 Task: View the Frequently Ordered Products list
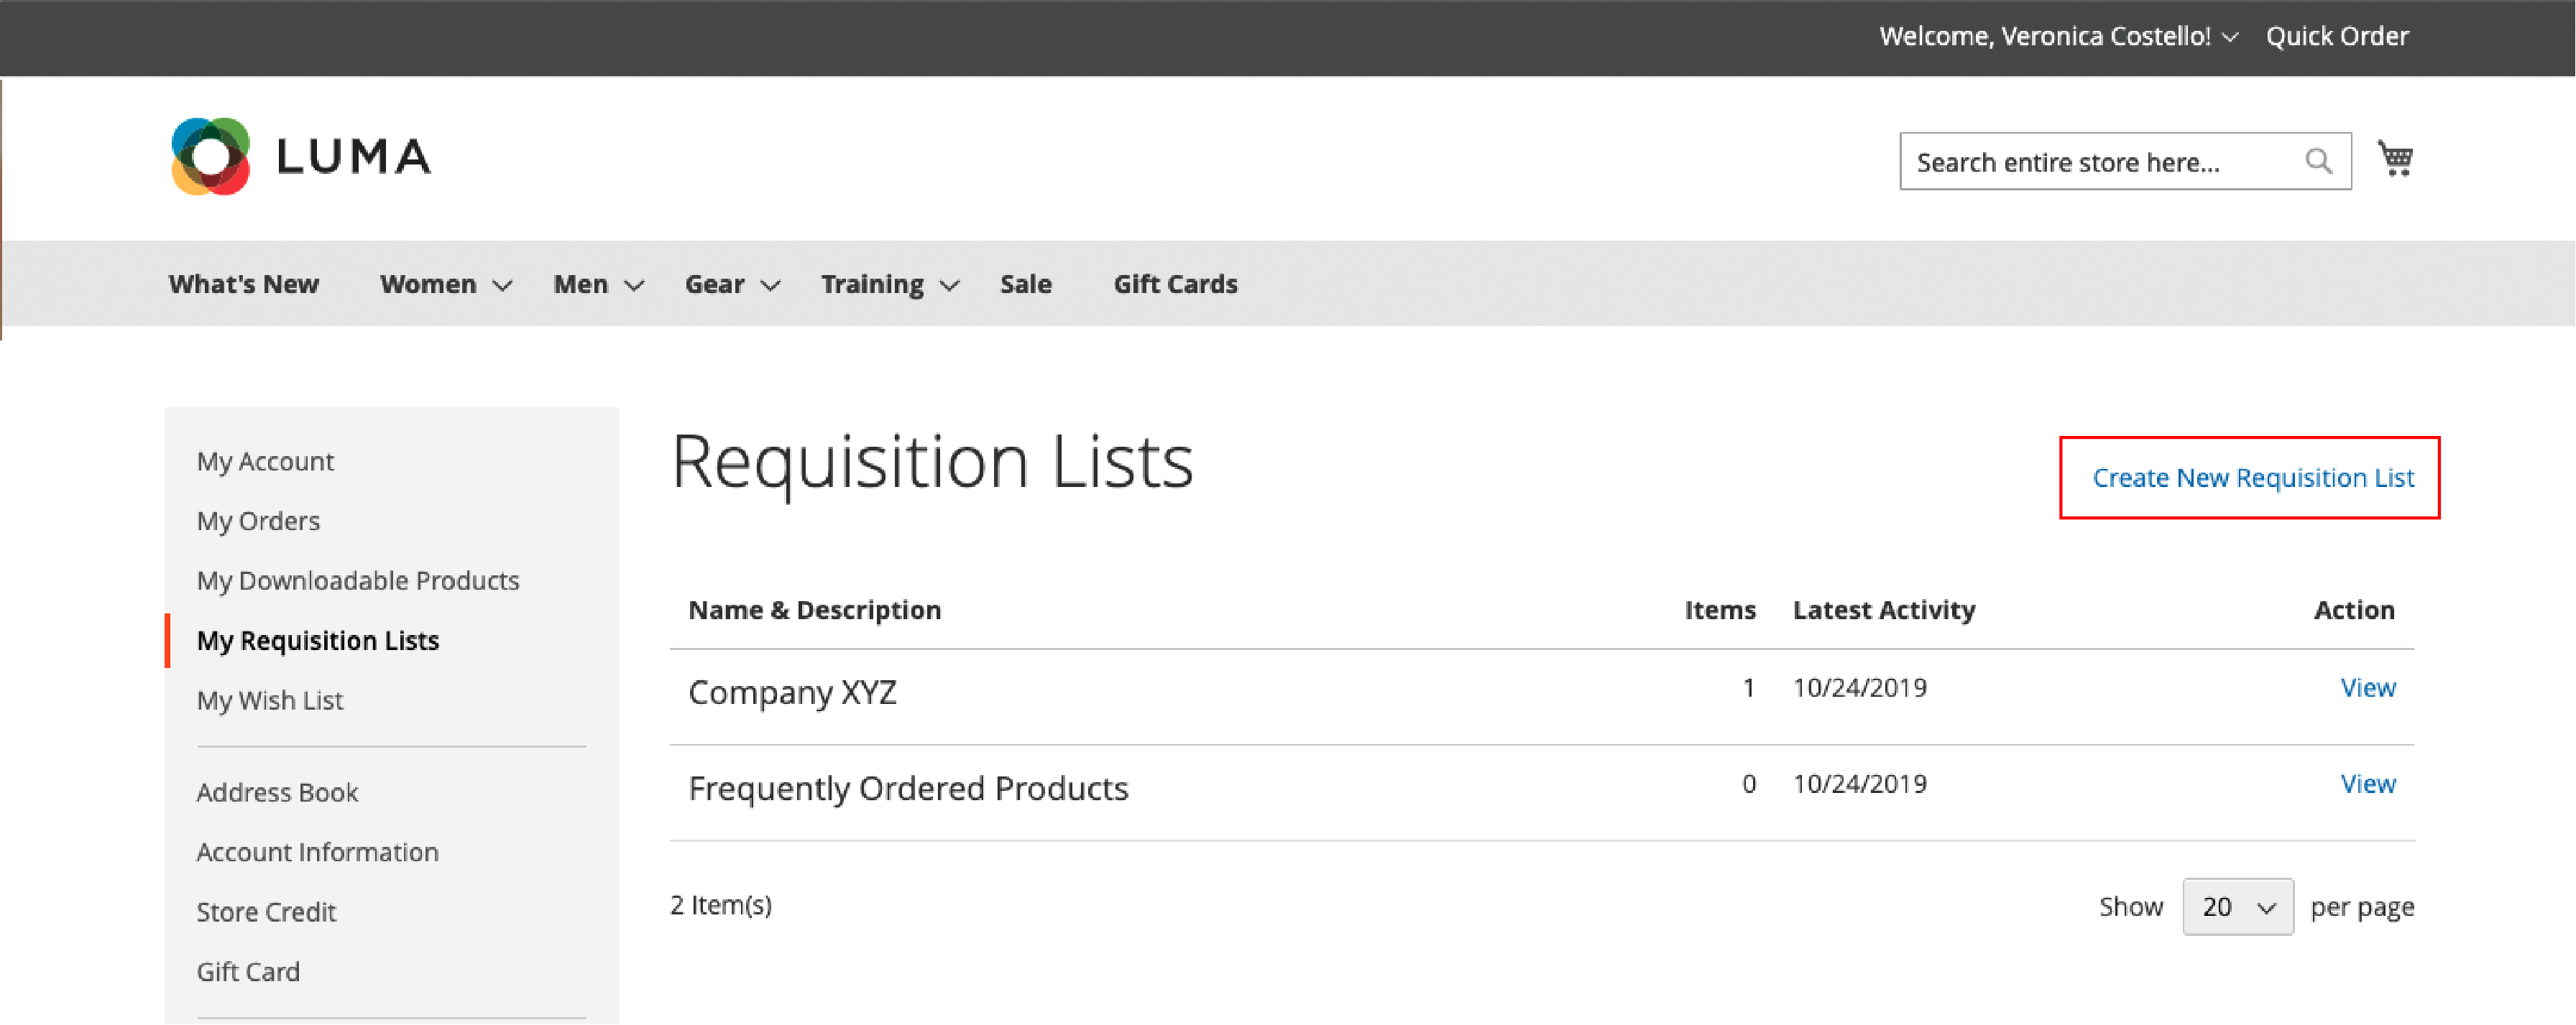tap(2368, 784)
